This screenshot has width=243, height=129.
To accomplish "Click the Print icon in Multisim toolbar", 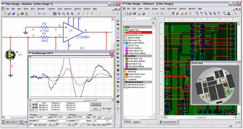I will (x=22, y=14).
